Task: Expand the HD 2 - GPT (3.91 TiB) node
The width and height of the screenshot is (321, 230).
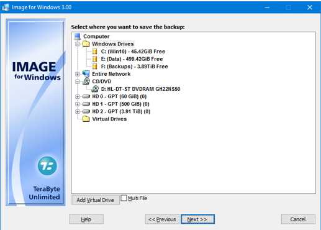Action: (78, 111)
